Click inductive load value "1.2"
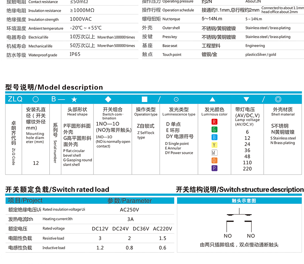The width and height of the screenshot is (304, 264). 100,248
